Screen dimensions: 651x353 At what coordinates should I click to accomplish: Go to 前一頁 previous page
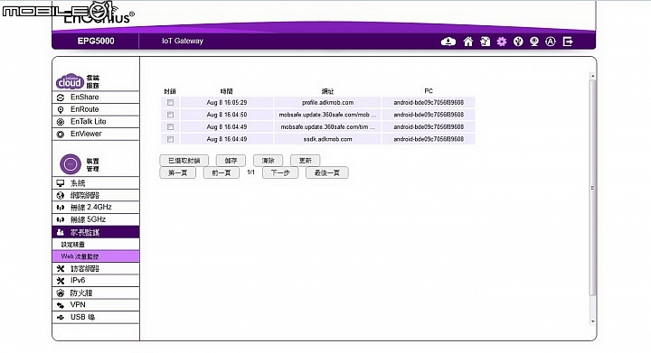point(222,172)
